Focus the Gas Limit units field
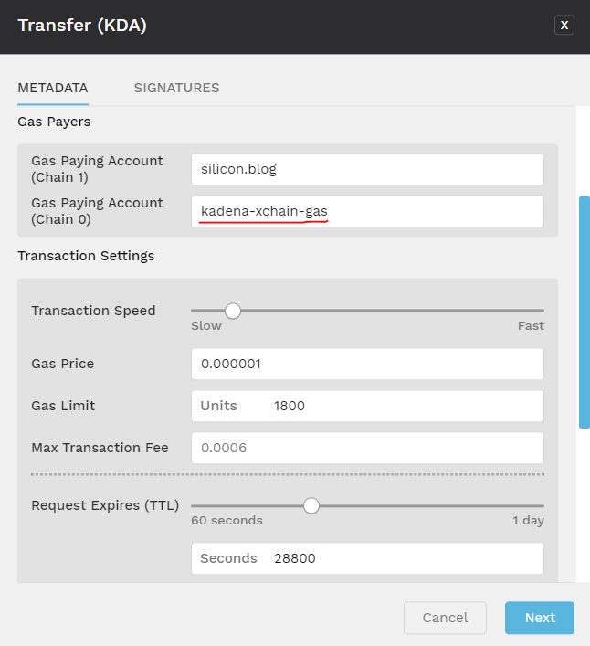This screenshot has width=590, height=646. click(367, 407)
